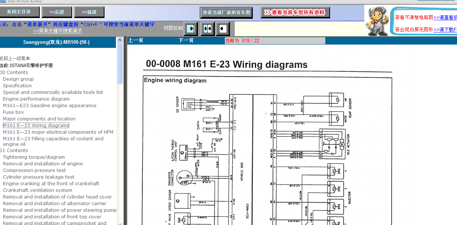Go to next page 下一页

pyautogui.click(x=186, y=41)
